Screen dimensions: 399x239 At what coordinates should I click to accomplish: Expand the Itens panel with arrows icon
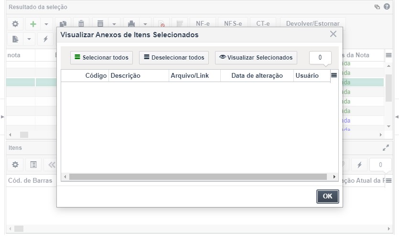[x=386, y=147]
